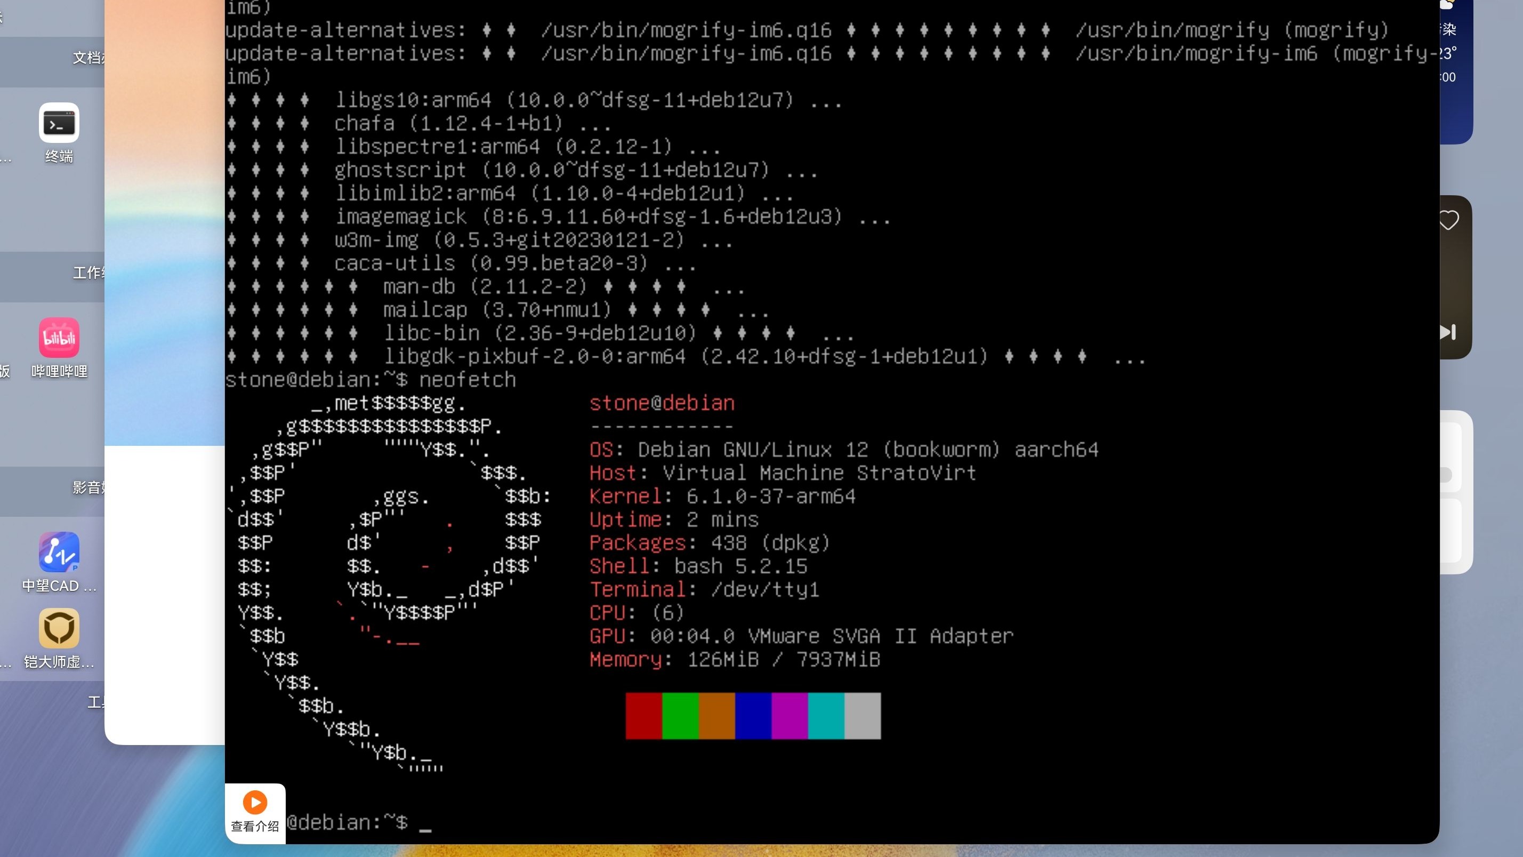Skip to next track in music widget
The width and height of the screenshot is (1523, 857).
point(1448,332)
